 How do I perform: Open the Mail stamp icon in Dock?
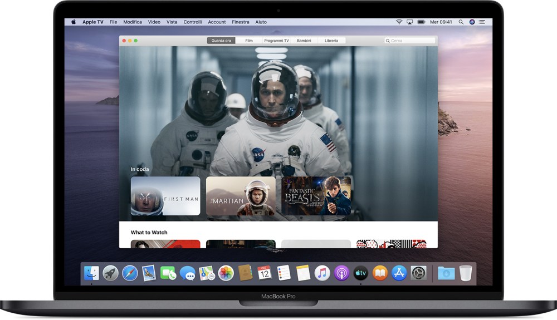pyautogui.click(x=149, y=273)
